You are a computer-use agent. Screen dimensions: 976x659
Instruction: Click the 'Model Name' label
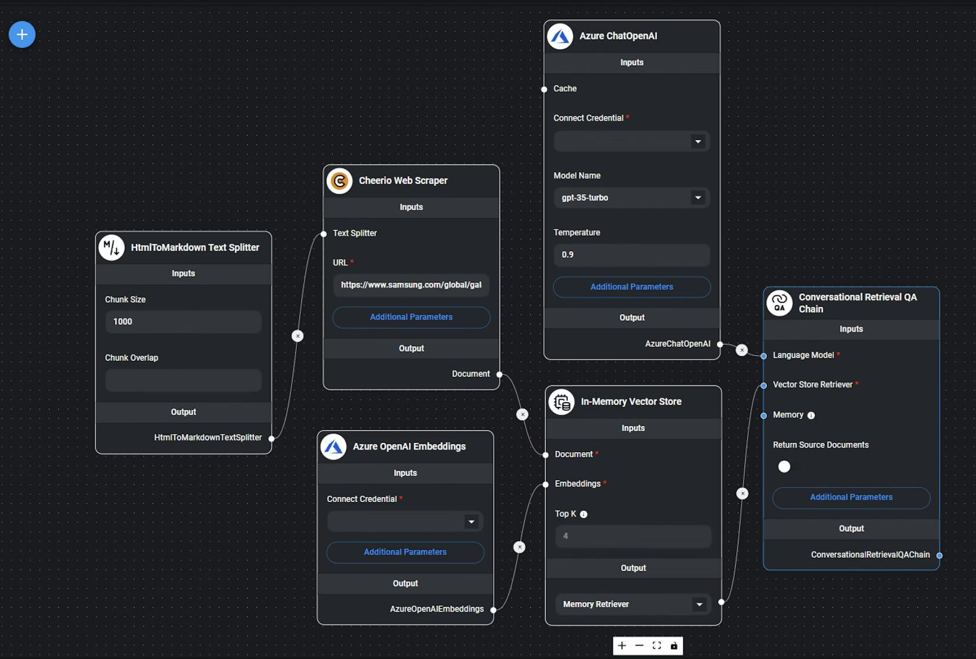(x=577, y=176)
